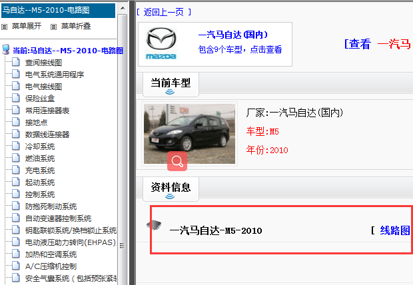Click the document icon next to 自动变速器控制系统
The image size is (413, 285).
click(x=16, y=218)
